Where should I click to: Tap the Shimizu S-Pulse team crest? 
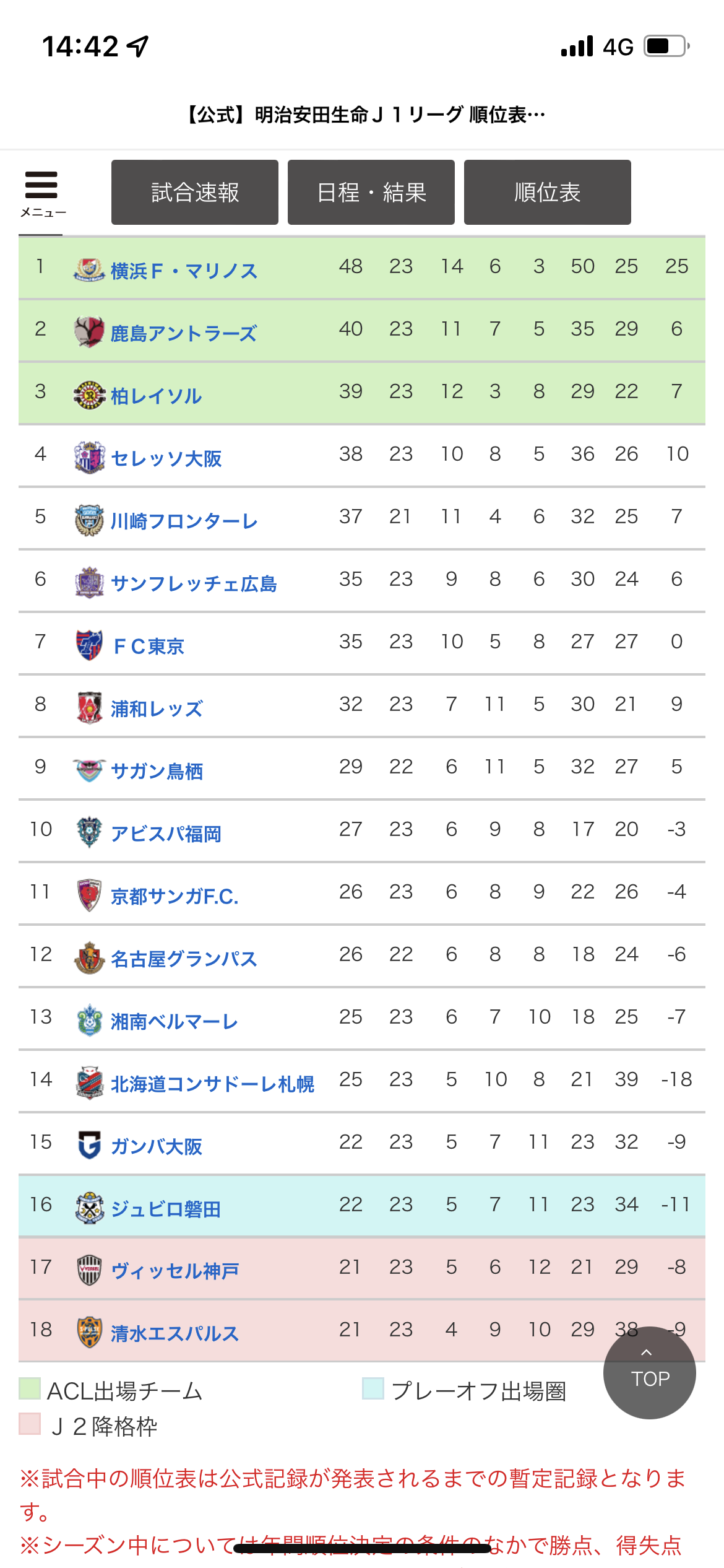(89, 1333)
